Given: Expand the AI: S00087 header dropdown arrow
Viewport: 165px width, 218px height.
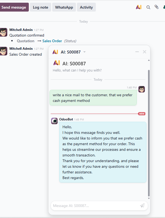Looking at the screenshot, I should pyautogui.click(x=84, y=52).
